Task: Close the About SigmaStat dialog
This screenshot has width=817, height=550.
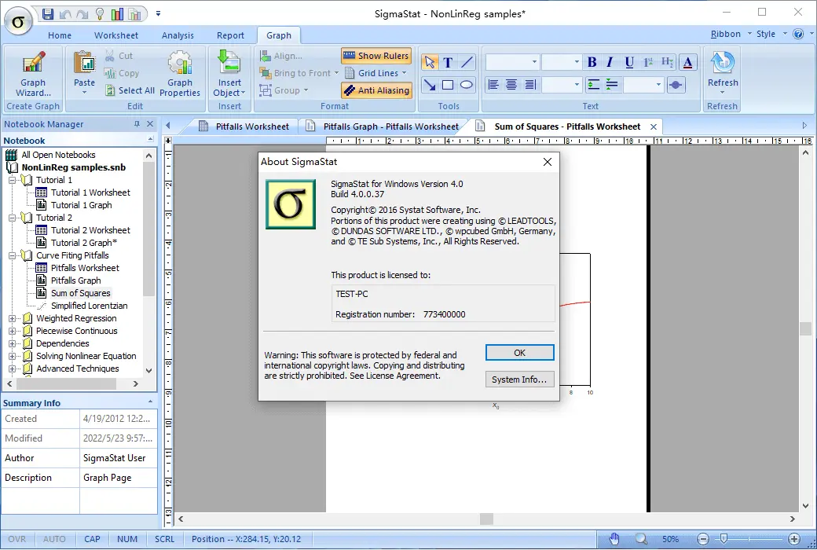Action: 547,162
